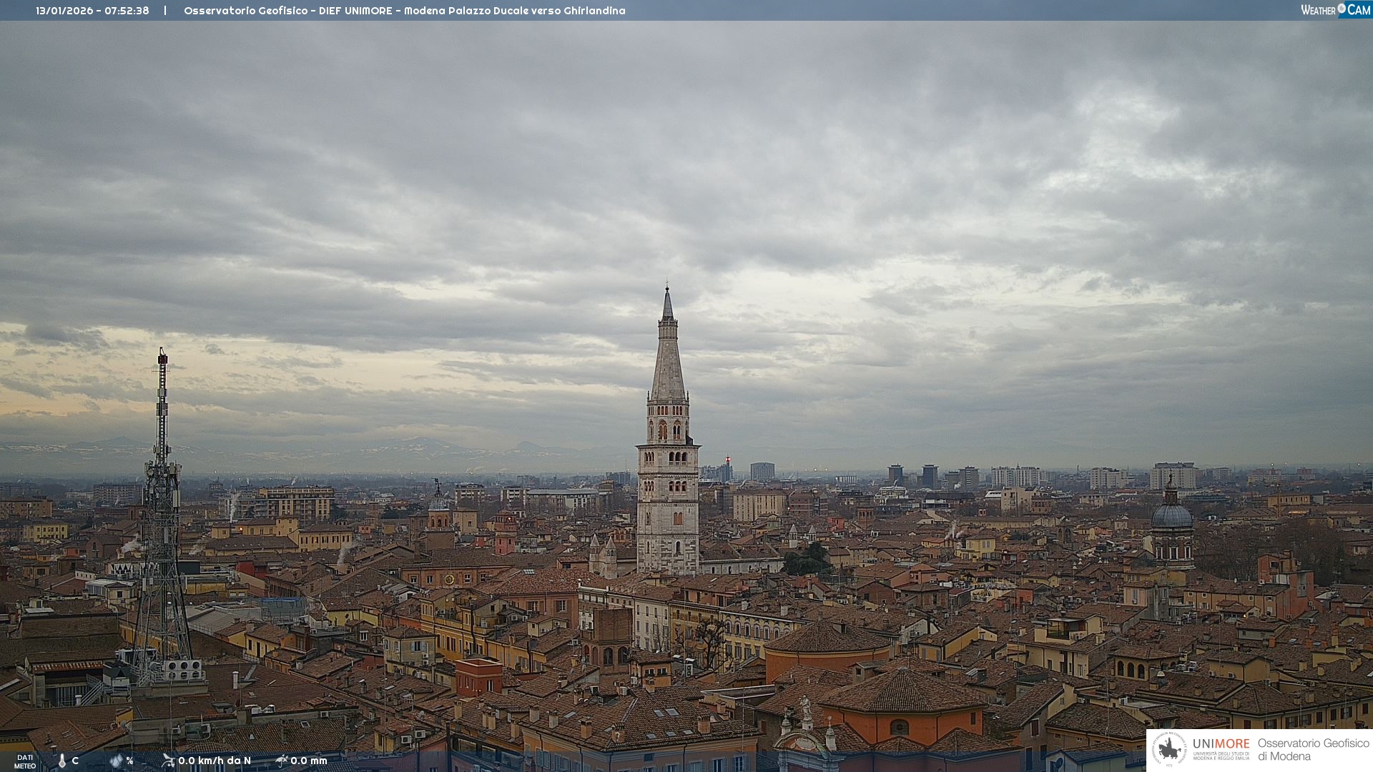Viewport: 1373px width, 772px height.
Task: Click the wind vane icon
Action: coord(168,761)
